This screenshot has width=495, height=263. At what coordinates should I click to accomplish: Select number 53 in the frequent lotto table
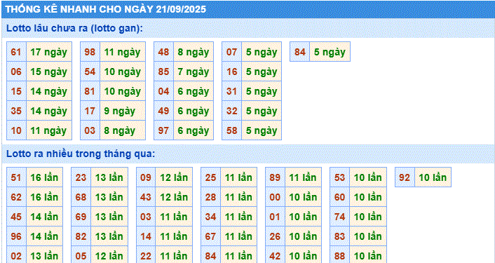click(x=339, y=177)
